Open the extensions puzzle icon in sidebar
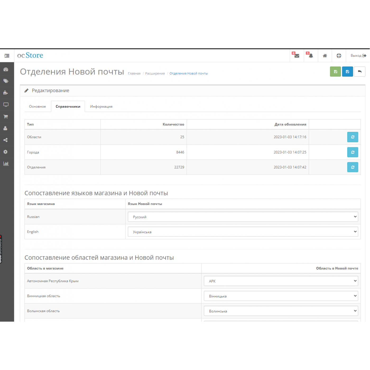 [6, 93]
